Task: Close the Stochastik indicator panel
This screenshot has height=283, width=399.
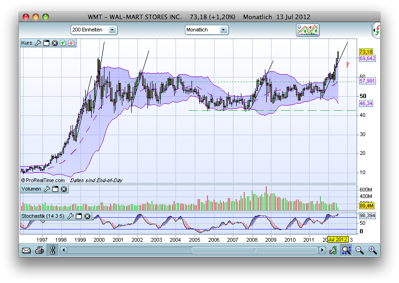Action: pos(88,216)
